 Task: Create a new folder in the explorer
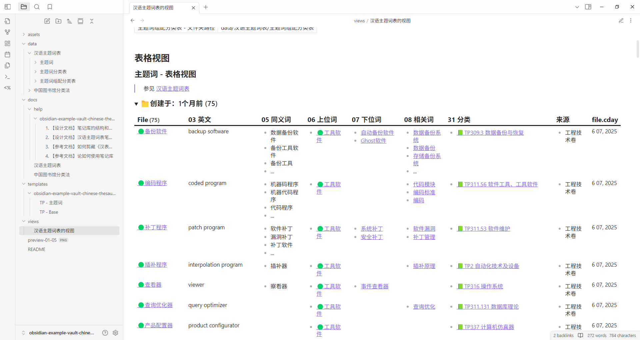(x=58, y=21)
